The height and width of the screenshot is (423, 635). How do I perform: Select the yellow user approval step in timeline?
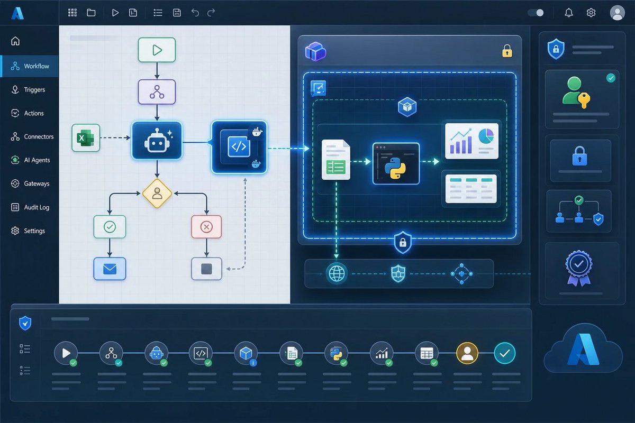(467, 353)
